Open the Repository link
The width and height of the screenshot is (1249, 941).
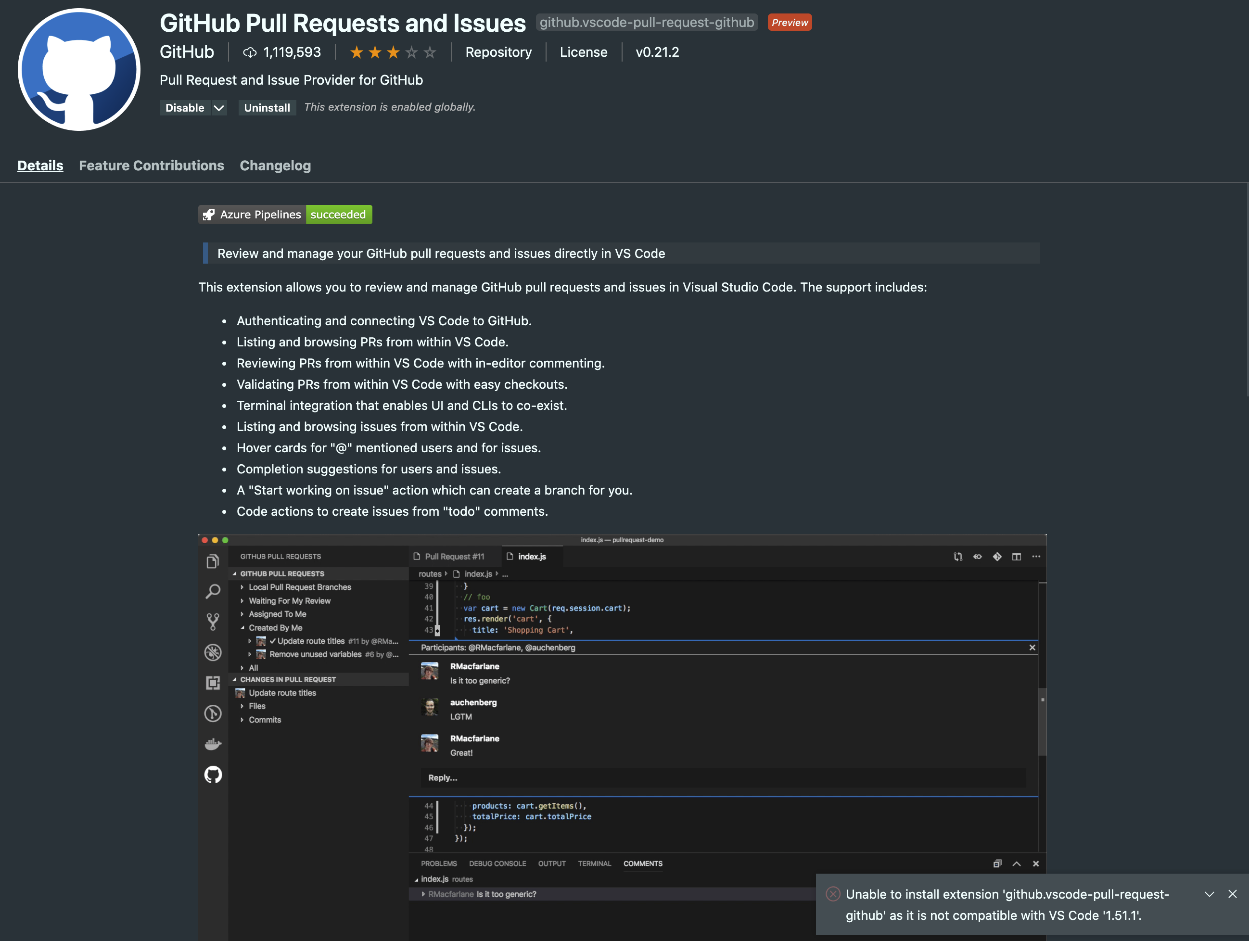[x=498, y=52]
